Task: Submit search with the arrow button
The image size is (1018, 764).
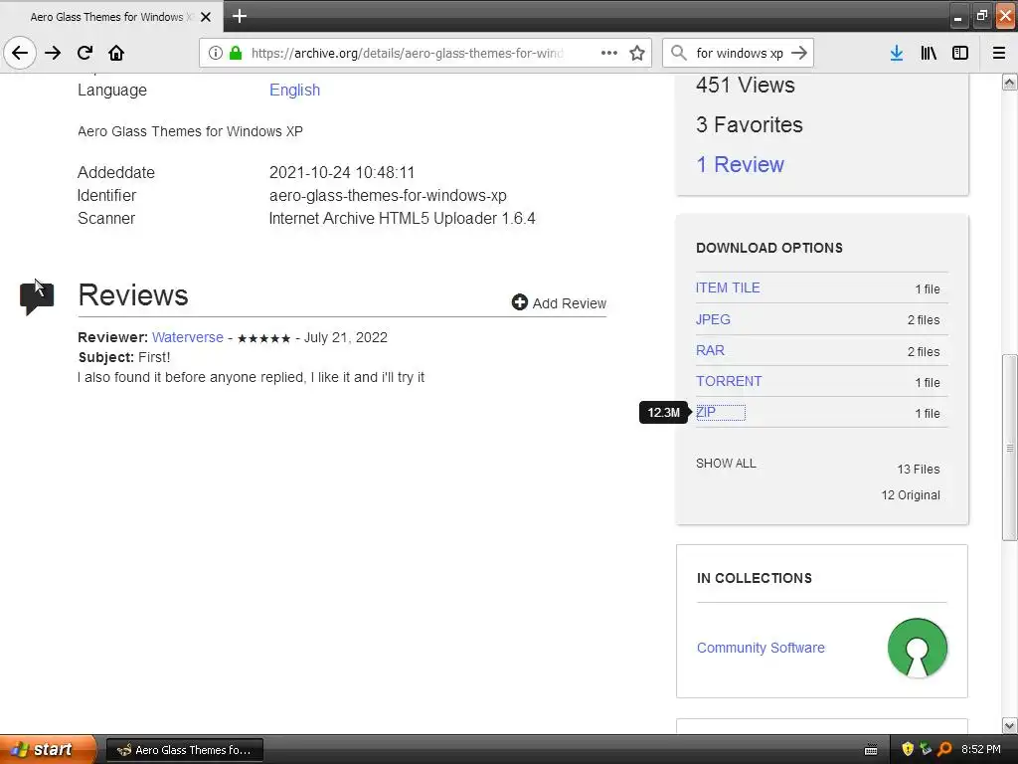Action: click(x=800, y=53)
